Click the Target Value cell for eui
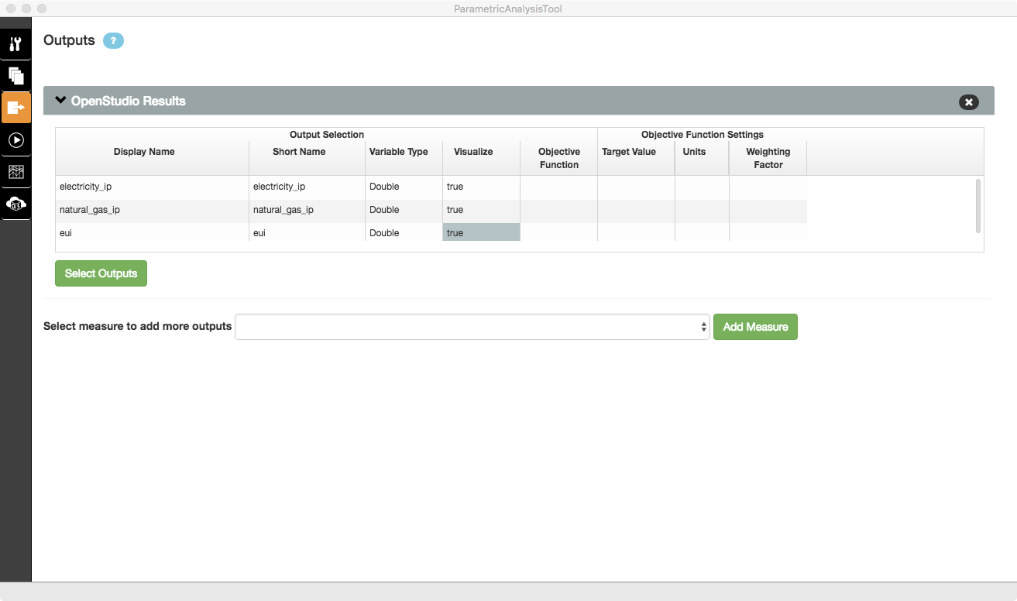Screen dimensions: 1017x601 point(636,233)
